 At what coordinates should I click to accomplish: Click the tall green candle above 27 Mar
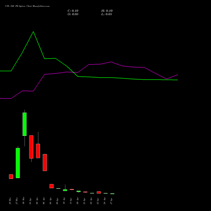tap(18, 163)
